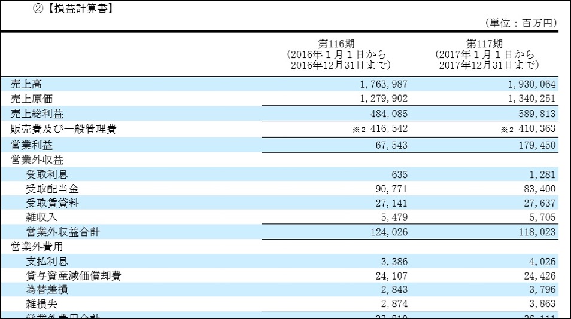The image size is (571, 319).
Task: Click the value 635
Action: pos(399,175)
